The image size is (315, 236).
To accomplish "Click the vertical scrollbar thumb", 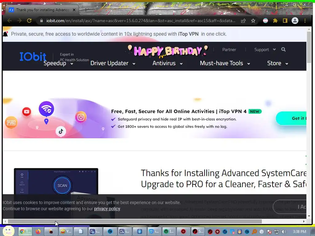I will tap(309, 47).
